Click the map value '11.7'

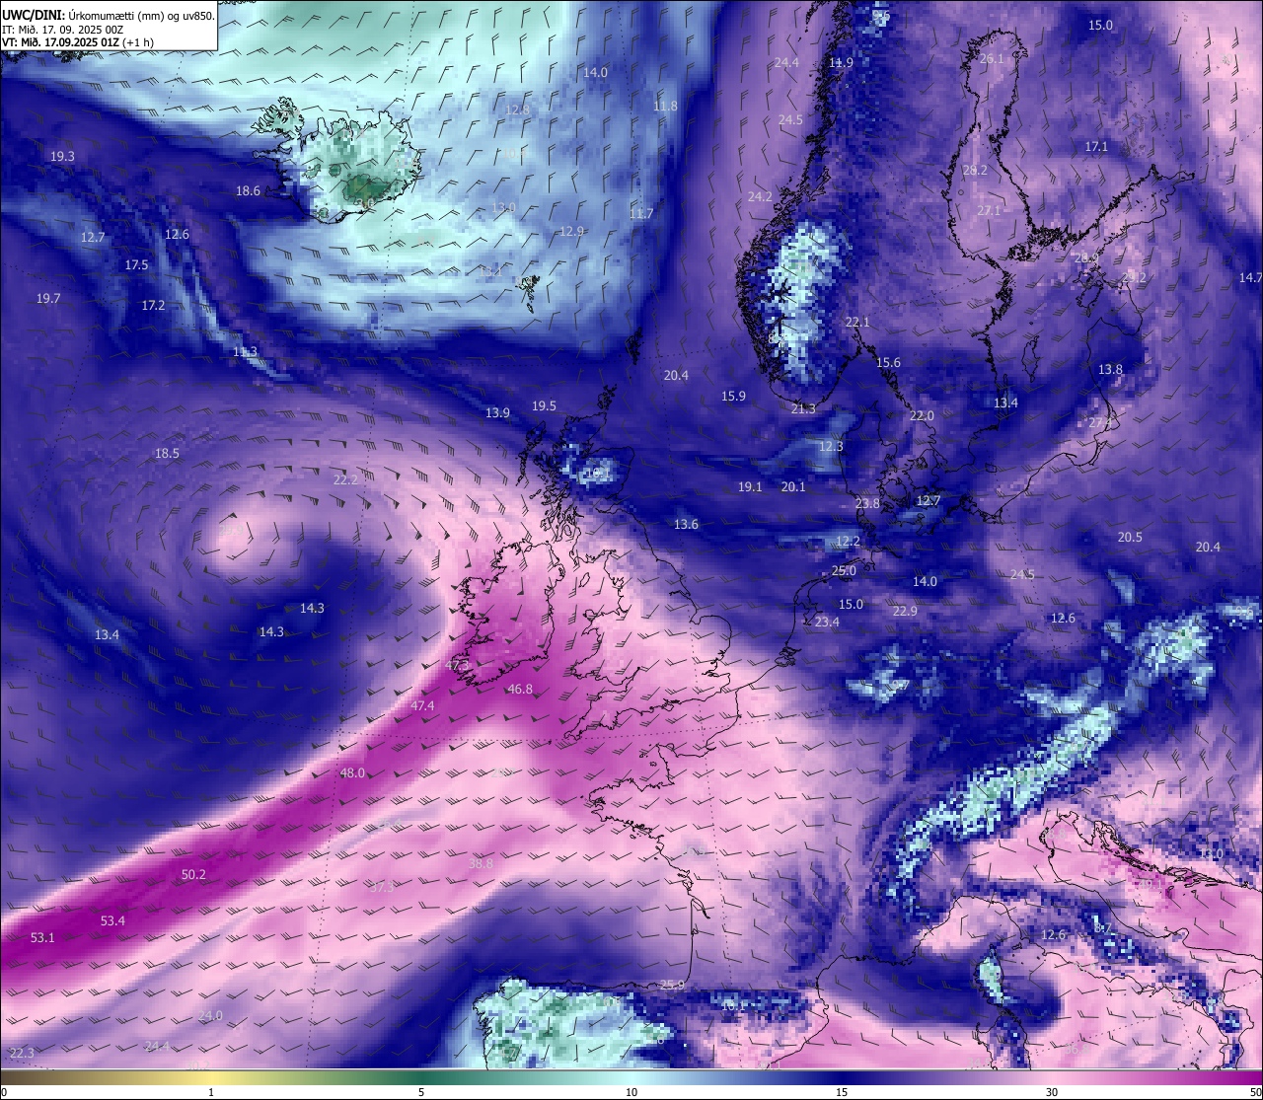(x=641, y=213)
